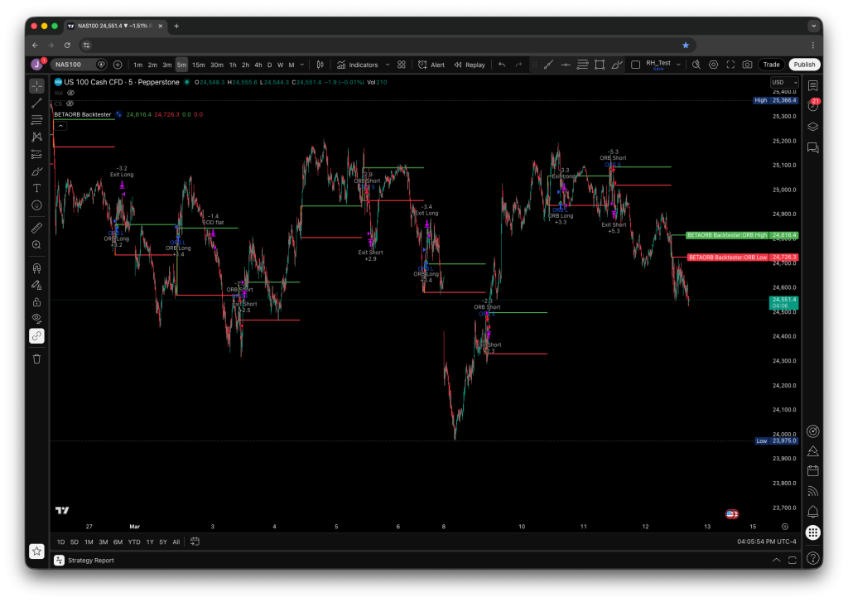Toggle magnet mode in left toolbar

[x=36, y=267]
